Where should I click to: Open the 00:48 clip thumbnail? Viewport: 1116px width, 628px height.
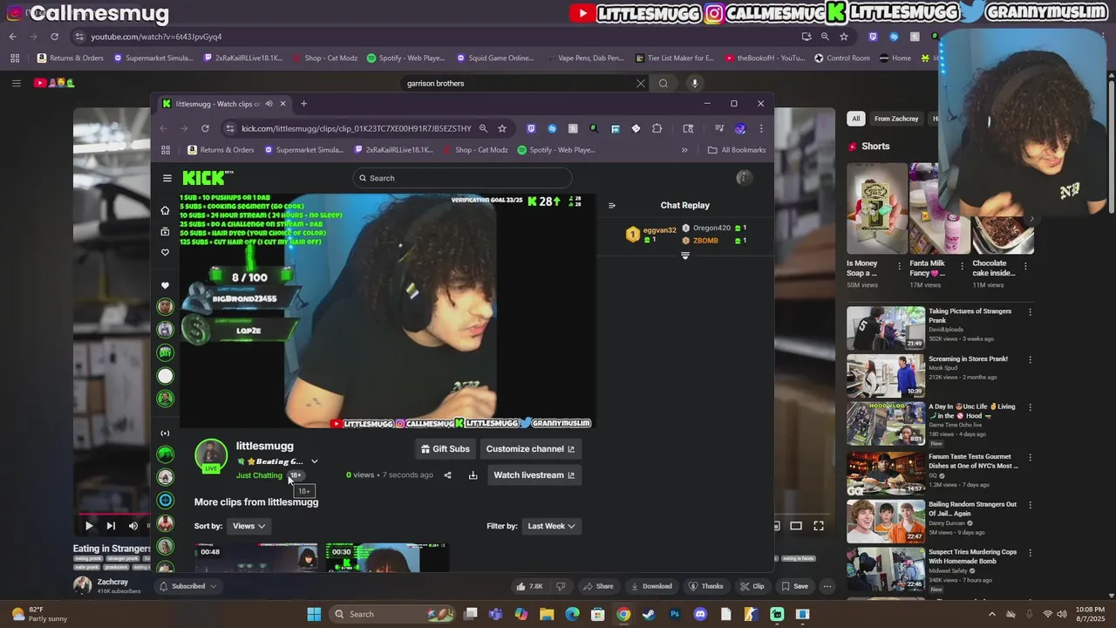[256, 557]
